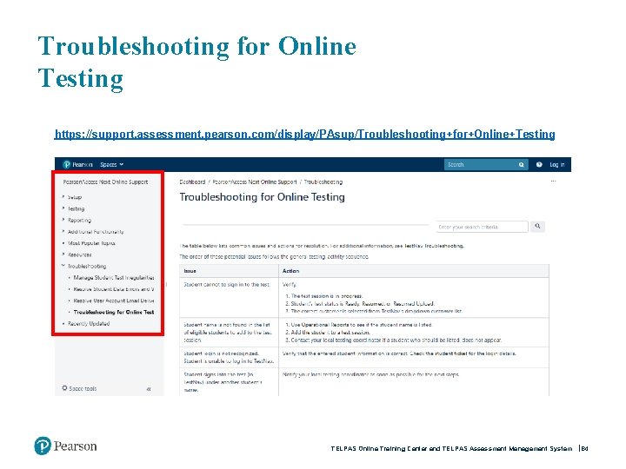Collapse the Troubleshooting tree item arrow
This screenshot has width=626, height=469.
tap(63, 266)
